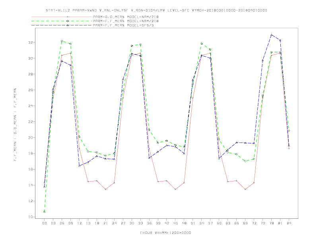Viewport: 315px width, 243px height.
Task: Click y-axis tick label 20
Action: coord(31,137)
